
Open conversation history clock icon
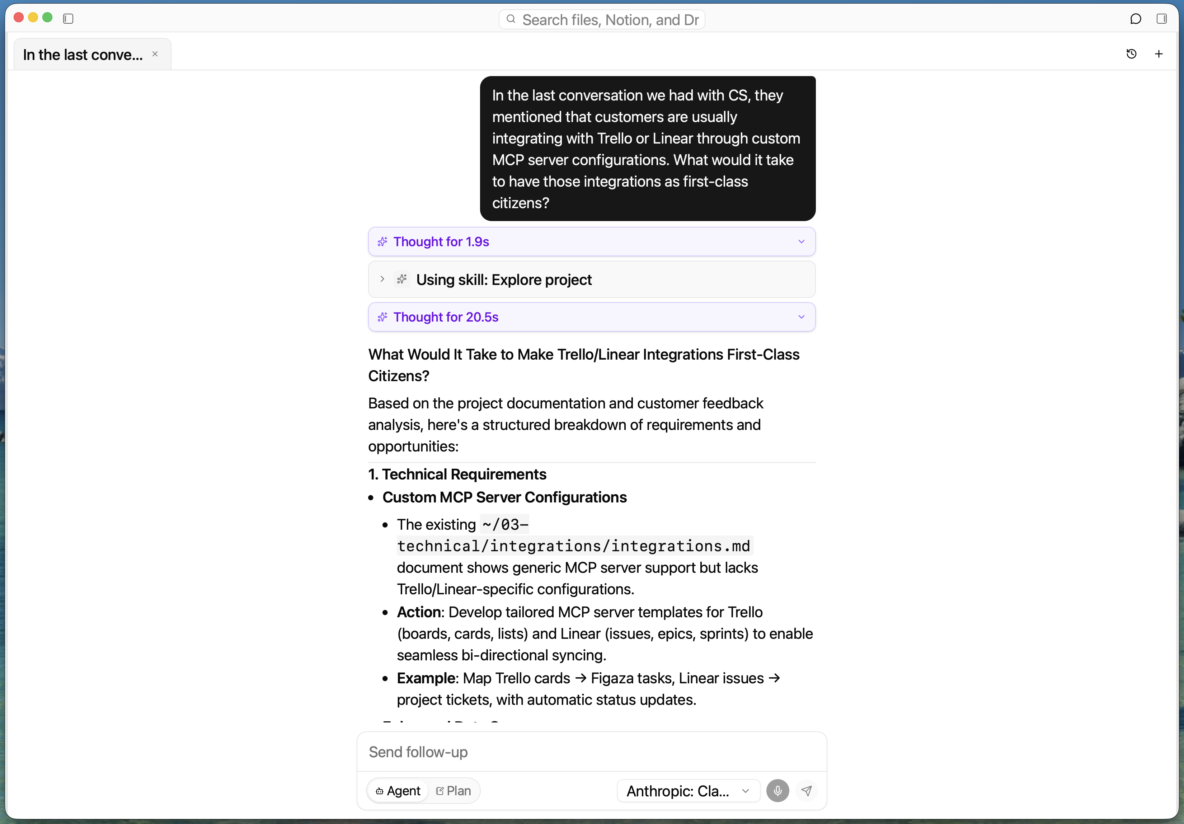[1131, 54]
